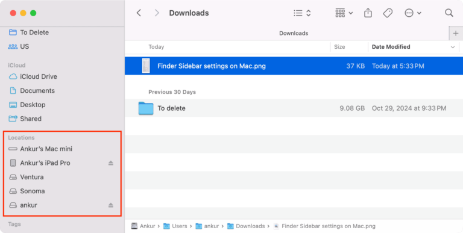Sort by Date Modified column header
Viewport: 463px width, 233px height.
[391, 46]
